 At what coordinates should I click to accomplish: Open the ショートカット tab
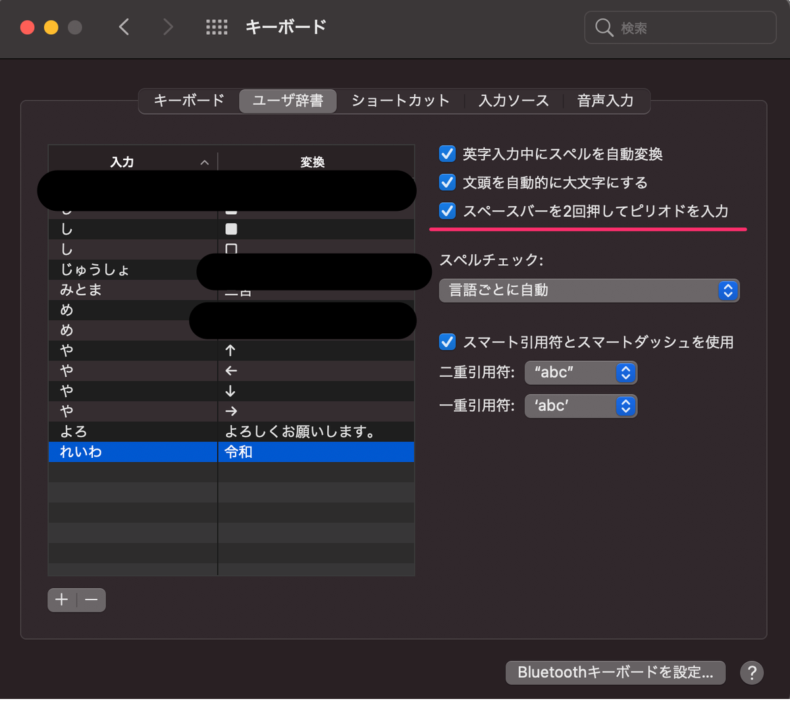coord(400,101)
